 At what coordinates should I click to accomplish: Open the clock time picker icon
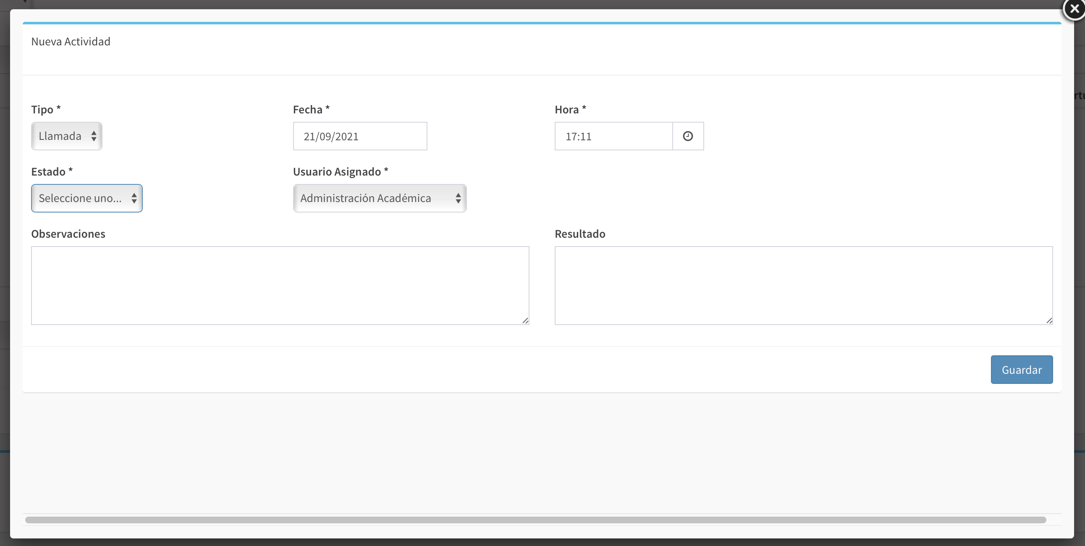coord(687,136)
